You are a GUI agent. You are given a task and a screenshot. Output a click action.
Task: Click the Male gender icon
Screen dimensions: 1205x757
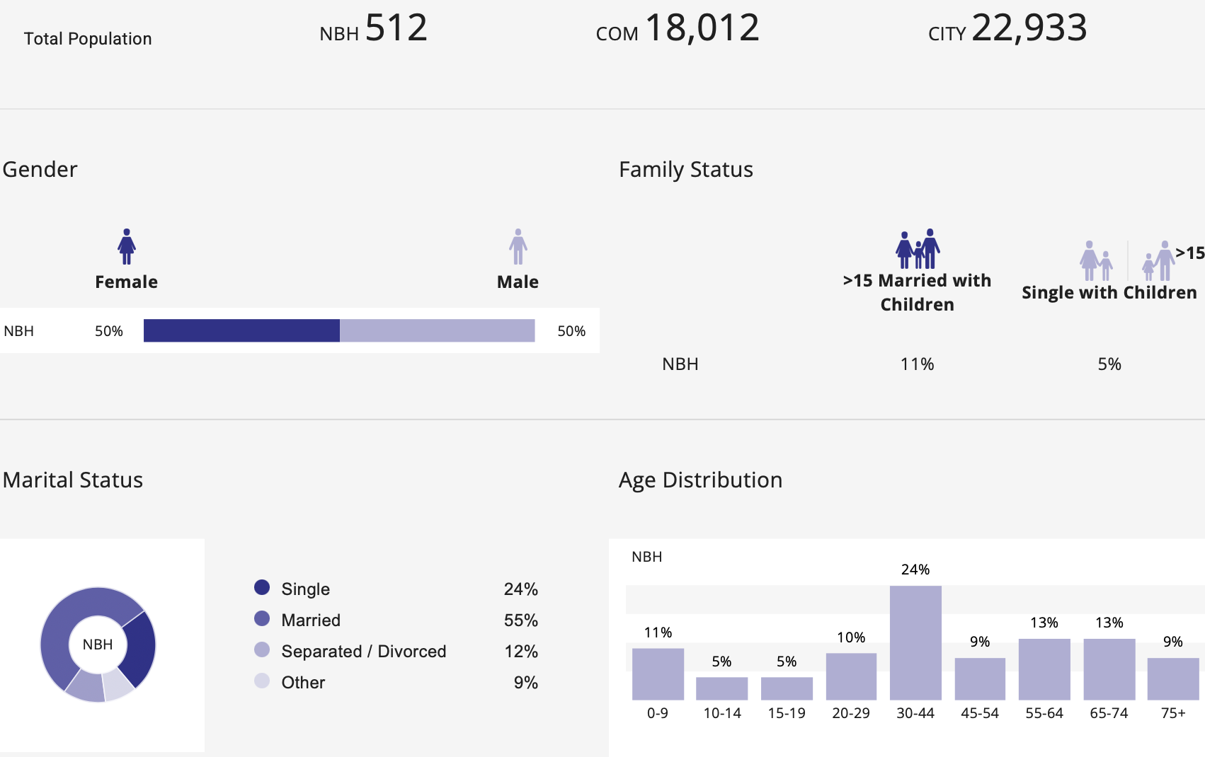pos(518,246)
